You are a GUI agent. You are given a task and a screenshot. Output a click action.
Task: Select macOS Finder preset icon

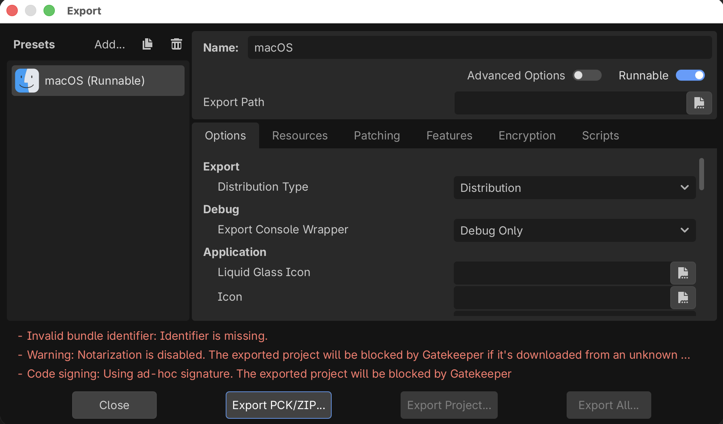point(27,81)
